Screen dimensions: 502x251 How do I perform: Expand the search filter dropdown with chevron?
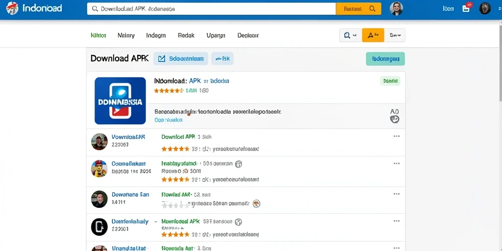coord(351,35)
